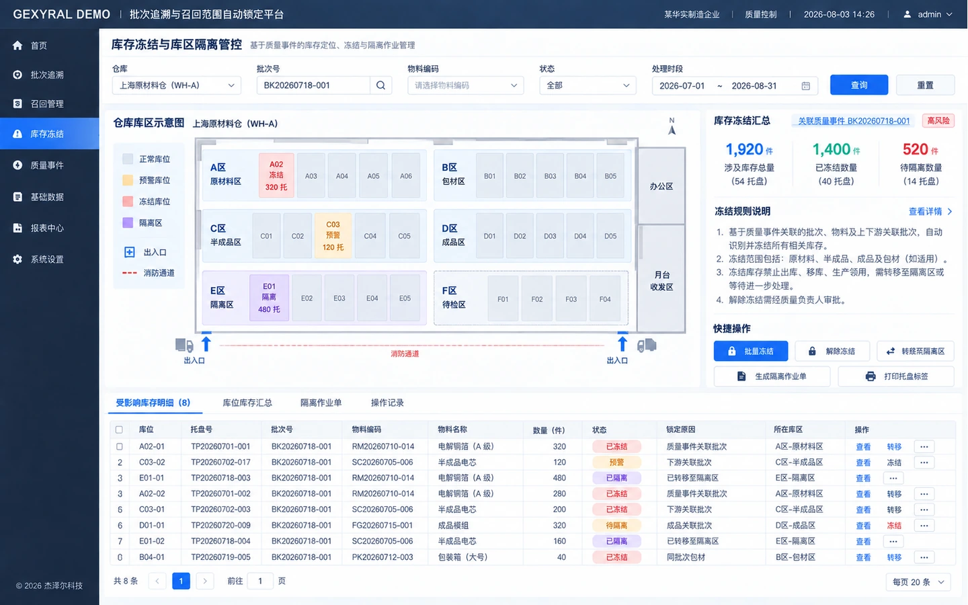Click admin user avatar icon
Viewport: 968px width, 605px height.
click(x=907, y=14)
